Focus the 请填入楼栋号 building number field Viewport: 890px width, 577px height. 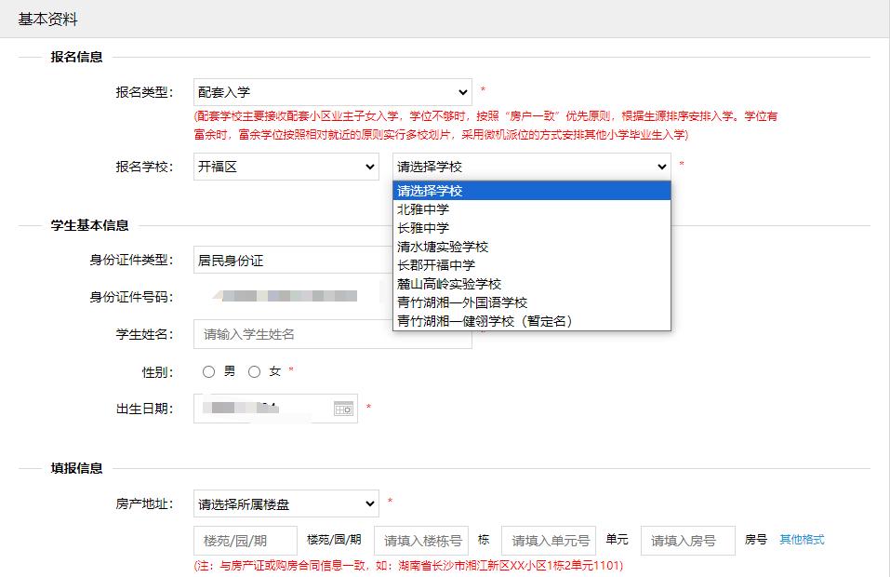420,541
